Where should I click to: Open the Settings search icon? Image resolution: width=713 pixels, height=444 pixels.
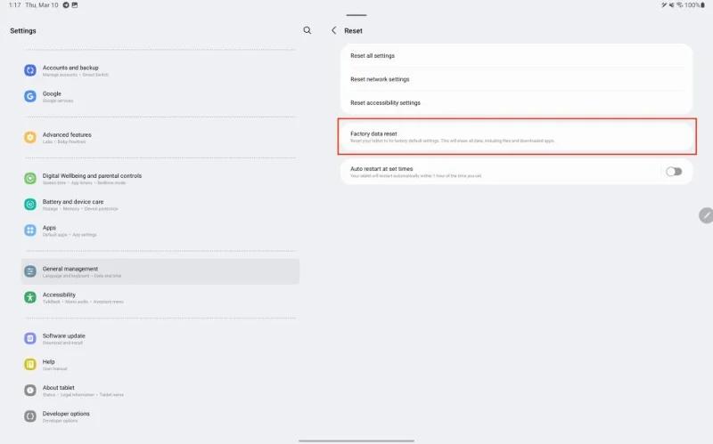[x=307, y=30]
